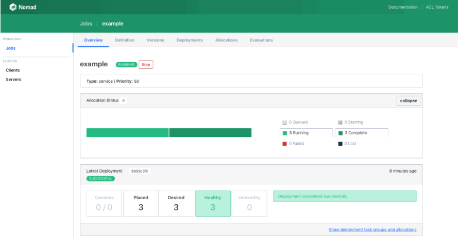Open Clients in the sidebar
The height and width of the screenshot is (252, 459).
[12, 70]
